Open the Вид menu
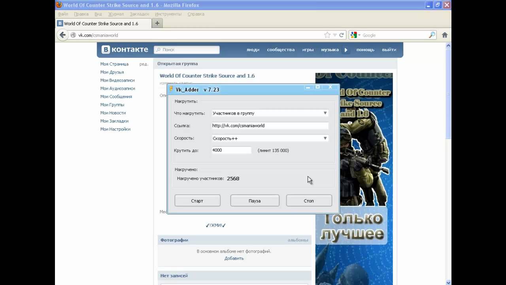The width and height of the screenshot is (506, 285). 98,14
